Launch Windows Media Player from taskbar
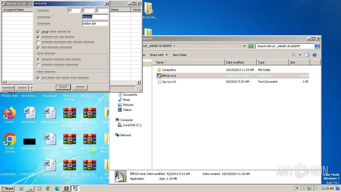Image resolution: width=341 pixels, height=192 pixels. (x=39, y=189)
